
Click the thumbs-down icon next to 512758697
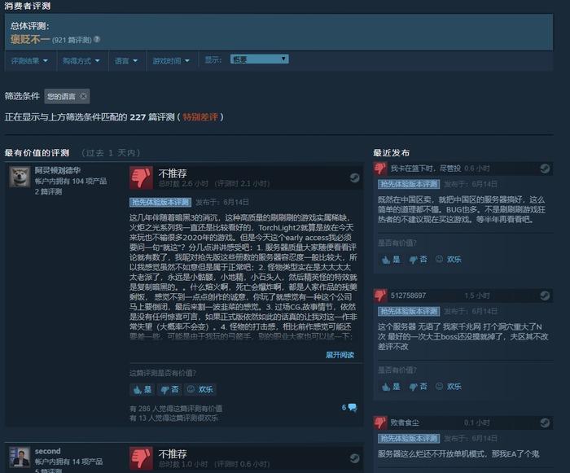[x=380, y=296]
